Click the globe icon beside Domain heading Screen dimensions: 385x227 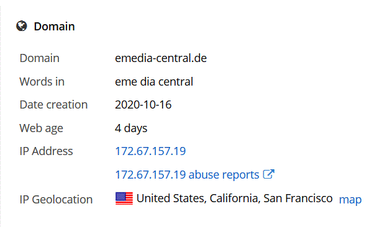pyautogui.click(x=22, y=26)
